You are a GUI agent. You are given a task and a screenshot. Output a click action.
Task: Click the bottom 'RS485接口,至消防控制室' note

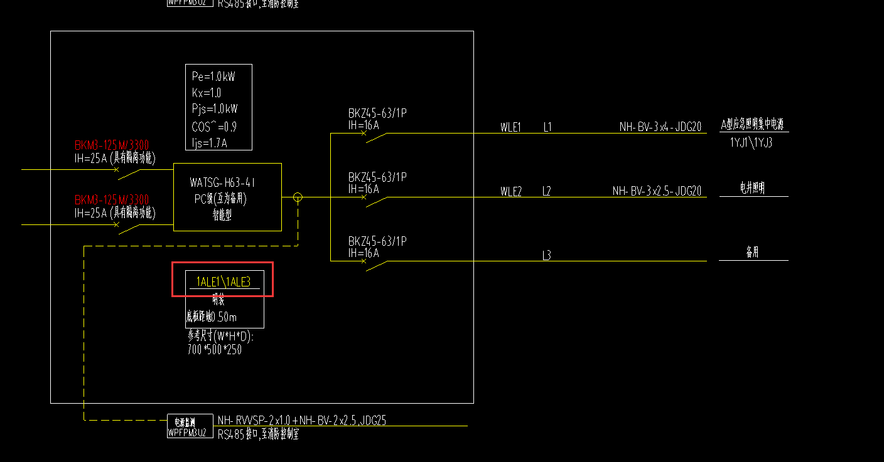tap(258, 434)
